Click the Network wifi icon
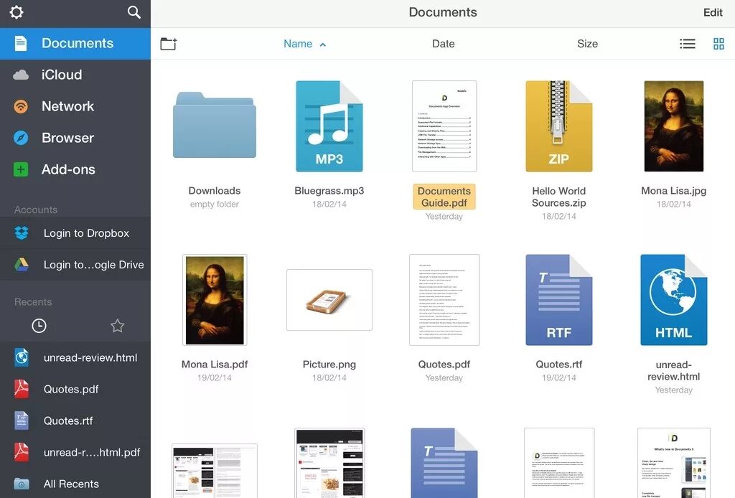This screenshot has width=735, height=498. [21, 106]
